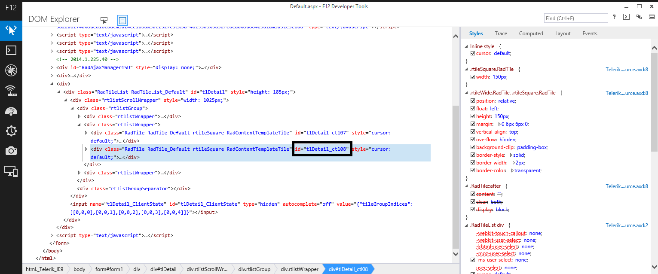Select html._Telerik_IE9 in breadcrumb bar
This screenshot has height=274, width=658.
point(44,269)
